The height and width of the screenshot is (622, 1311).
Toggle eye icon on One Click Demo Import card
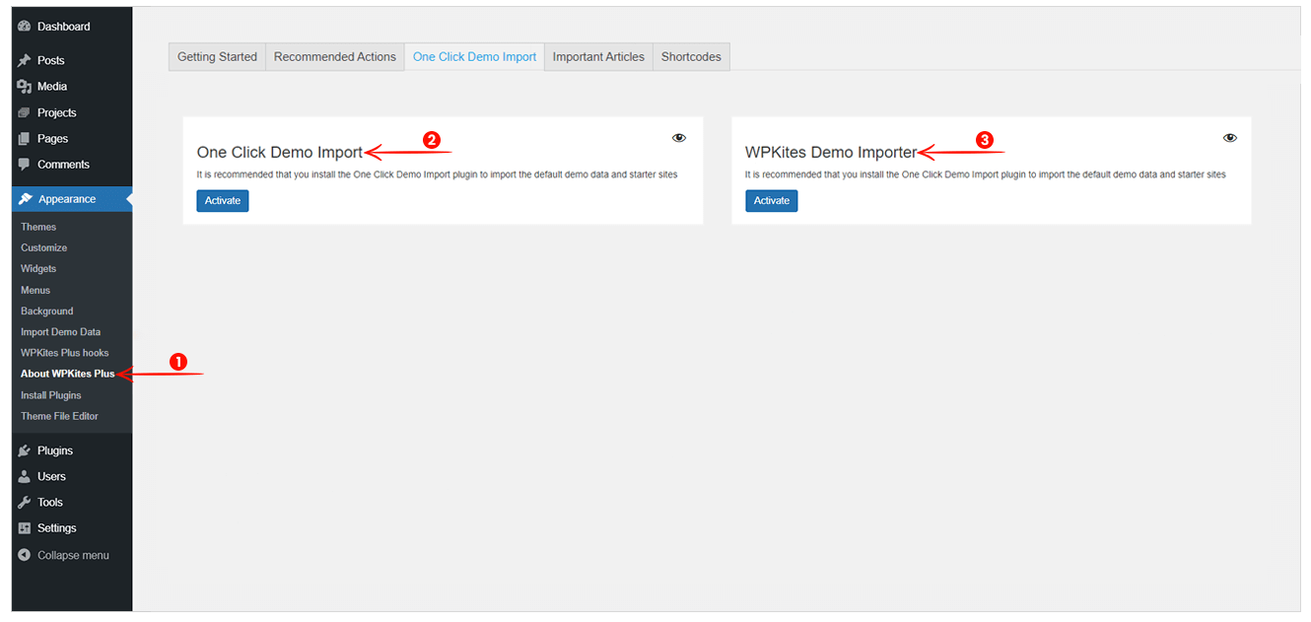coord(679,138)
